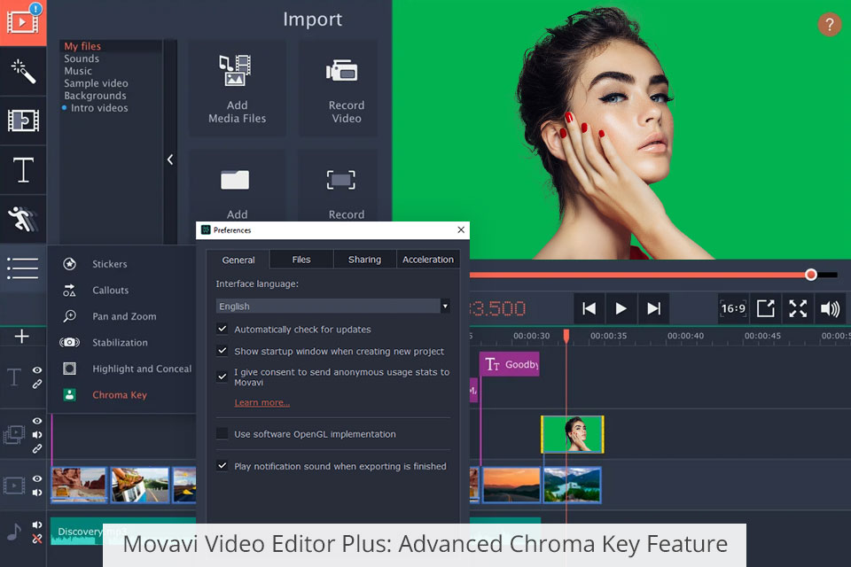Click the red playhead marker on ruler

tap(566, 336)
